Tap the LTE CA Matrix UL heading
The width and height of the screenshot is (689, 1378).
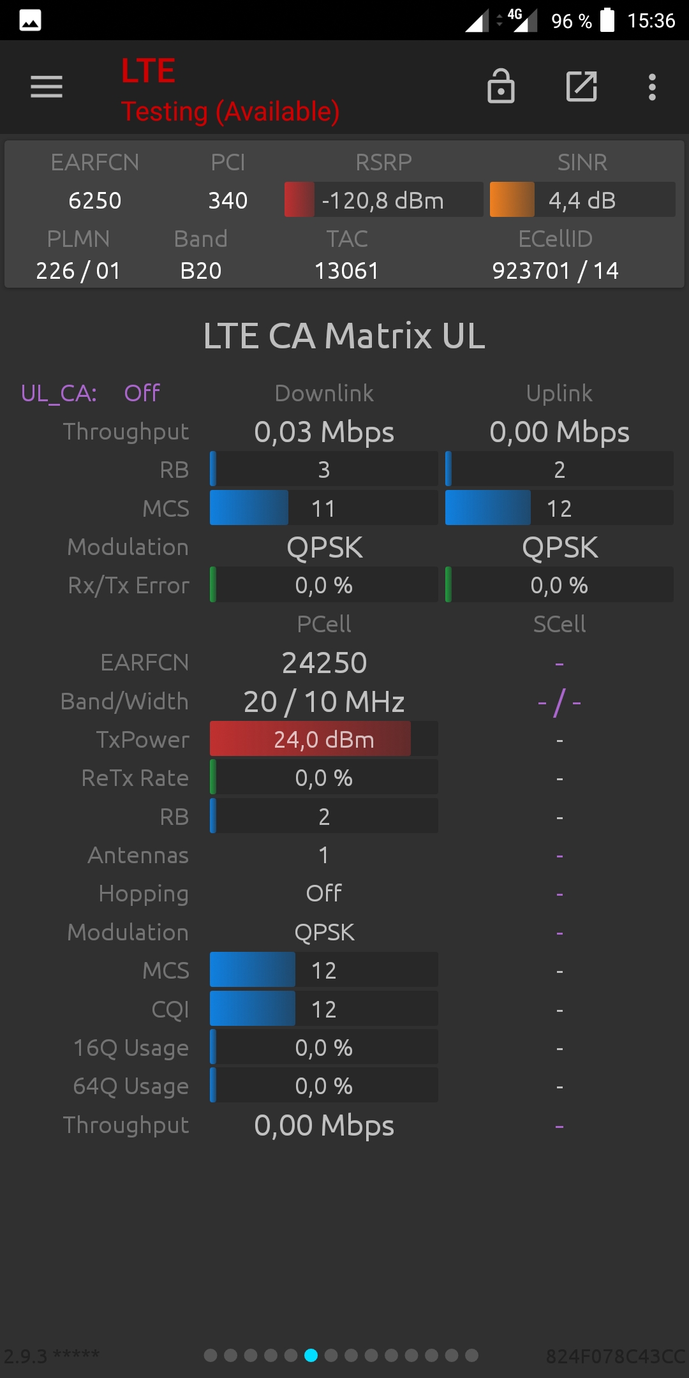click(x=344, y=336)
